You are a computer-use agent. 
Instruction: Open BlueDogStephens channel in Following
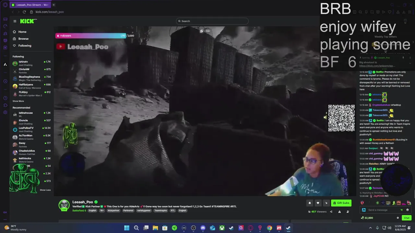[31, 78]
